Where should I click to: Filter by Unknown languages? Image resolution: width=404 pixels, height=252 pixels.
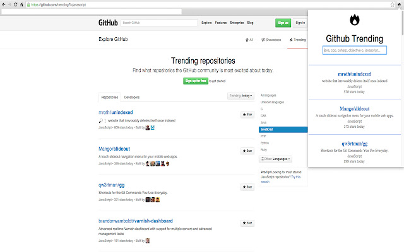point(272,102)
